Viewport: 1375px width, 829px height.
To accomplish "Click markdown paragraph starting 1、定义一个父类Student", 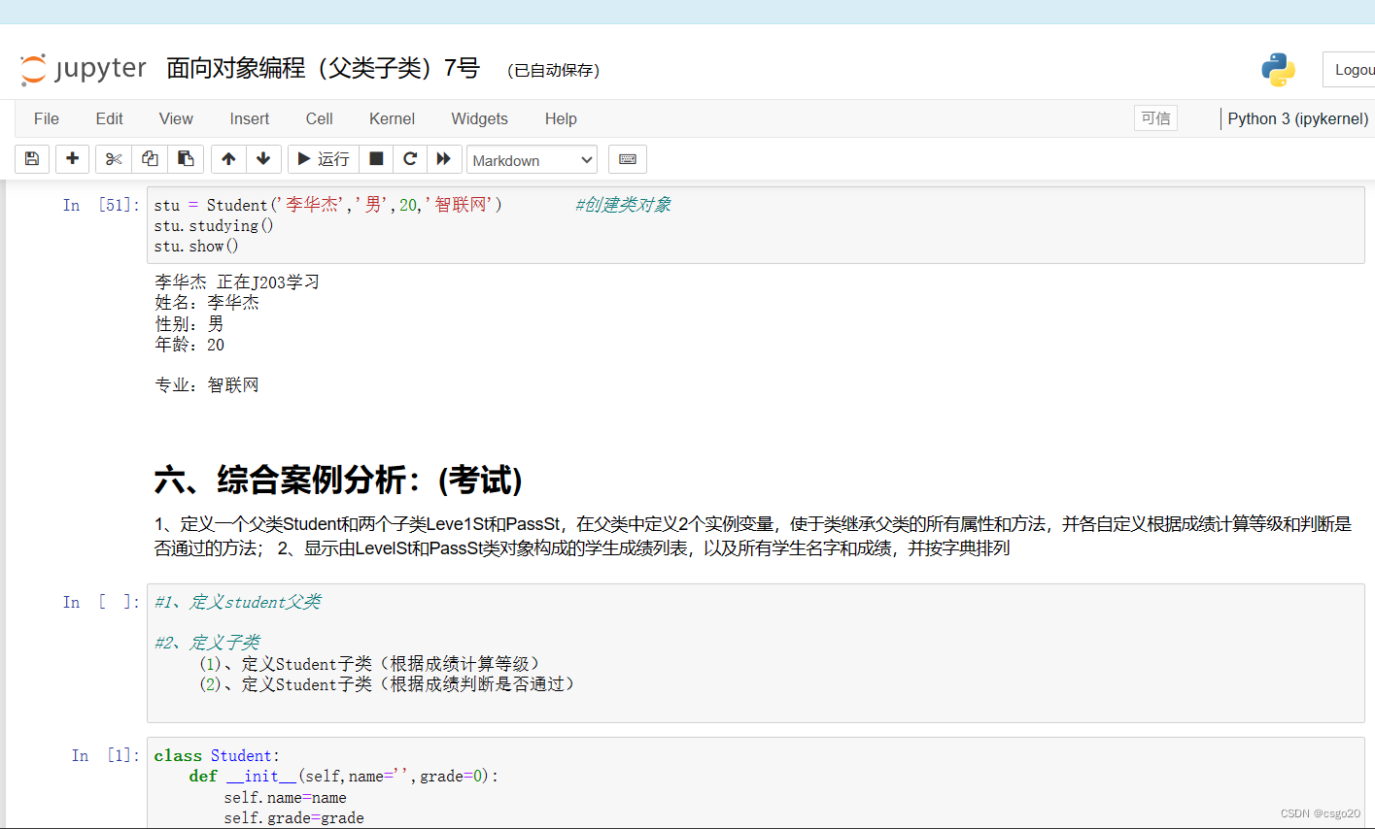I will 753,536.
